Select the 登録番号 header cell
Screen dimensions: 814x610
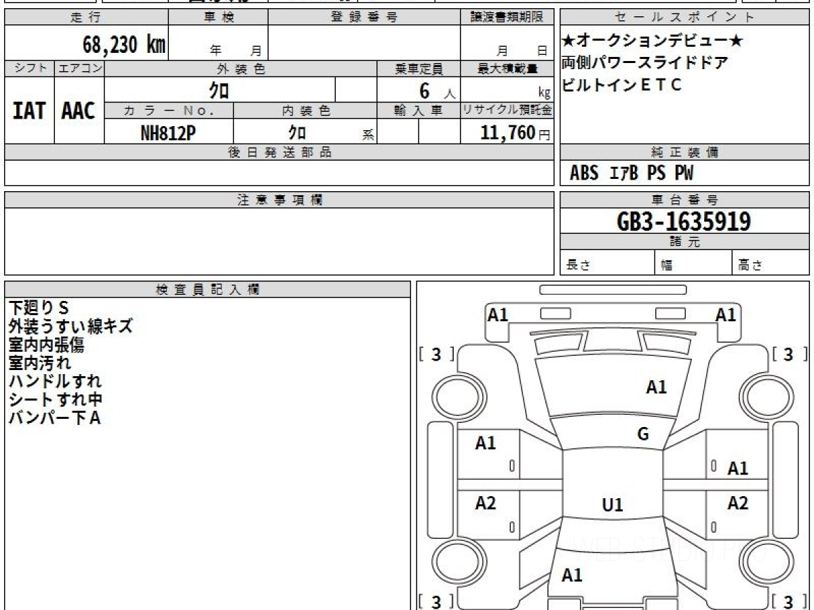tap(364, 18)
